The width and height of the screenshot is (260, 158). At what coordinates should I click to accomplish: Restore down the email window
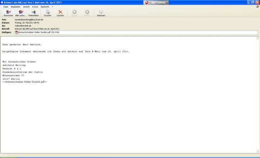253,2
